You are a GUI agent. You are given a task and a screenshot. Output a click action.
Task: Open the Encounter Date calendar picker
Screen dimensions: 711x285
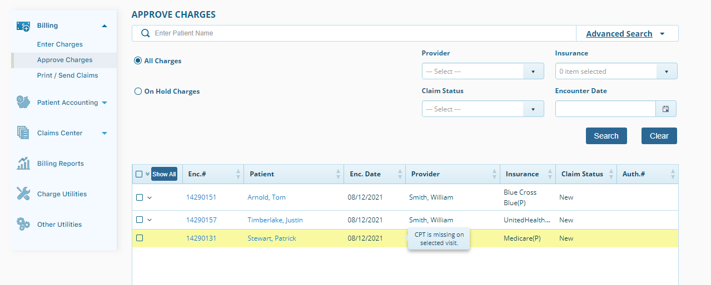(665, 109)
